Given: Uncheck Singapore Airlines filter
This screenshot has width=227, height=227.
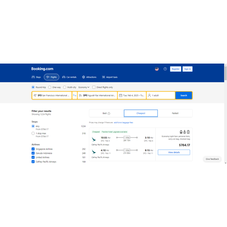Looking at the screenshot, I should tap(33, 149).
